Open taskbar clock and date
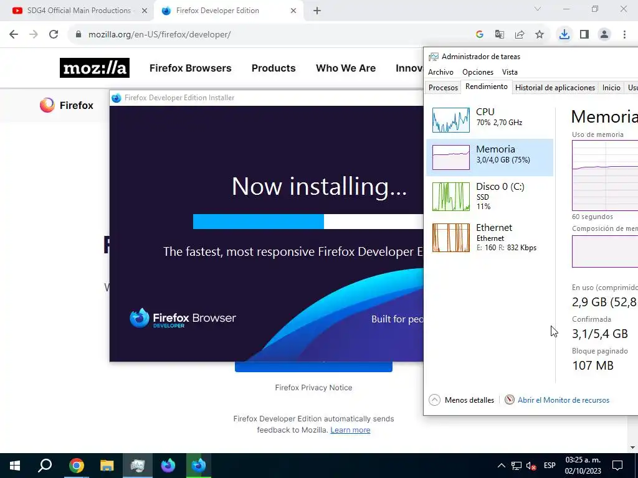The image size is (638, 478). 583,466
